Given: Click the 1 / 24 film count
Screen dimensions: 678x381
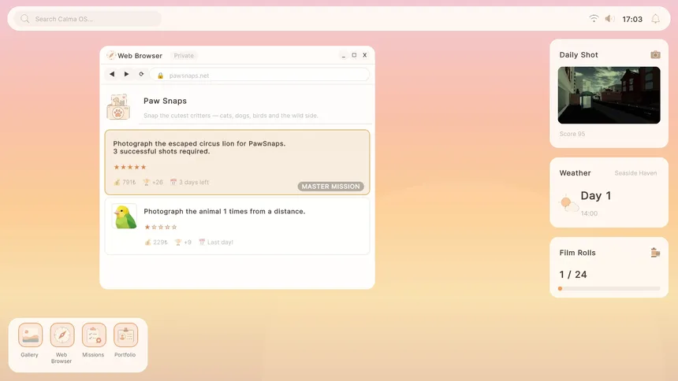Looking at the screenshot, I should 573,275.
